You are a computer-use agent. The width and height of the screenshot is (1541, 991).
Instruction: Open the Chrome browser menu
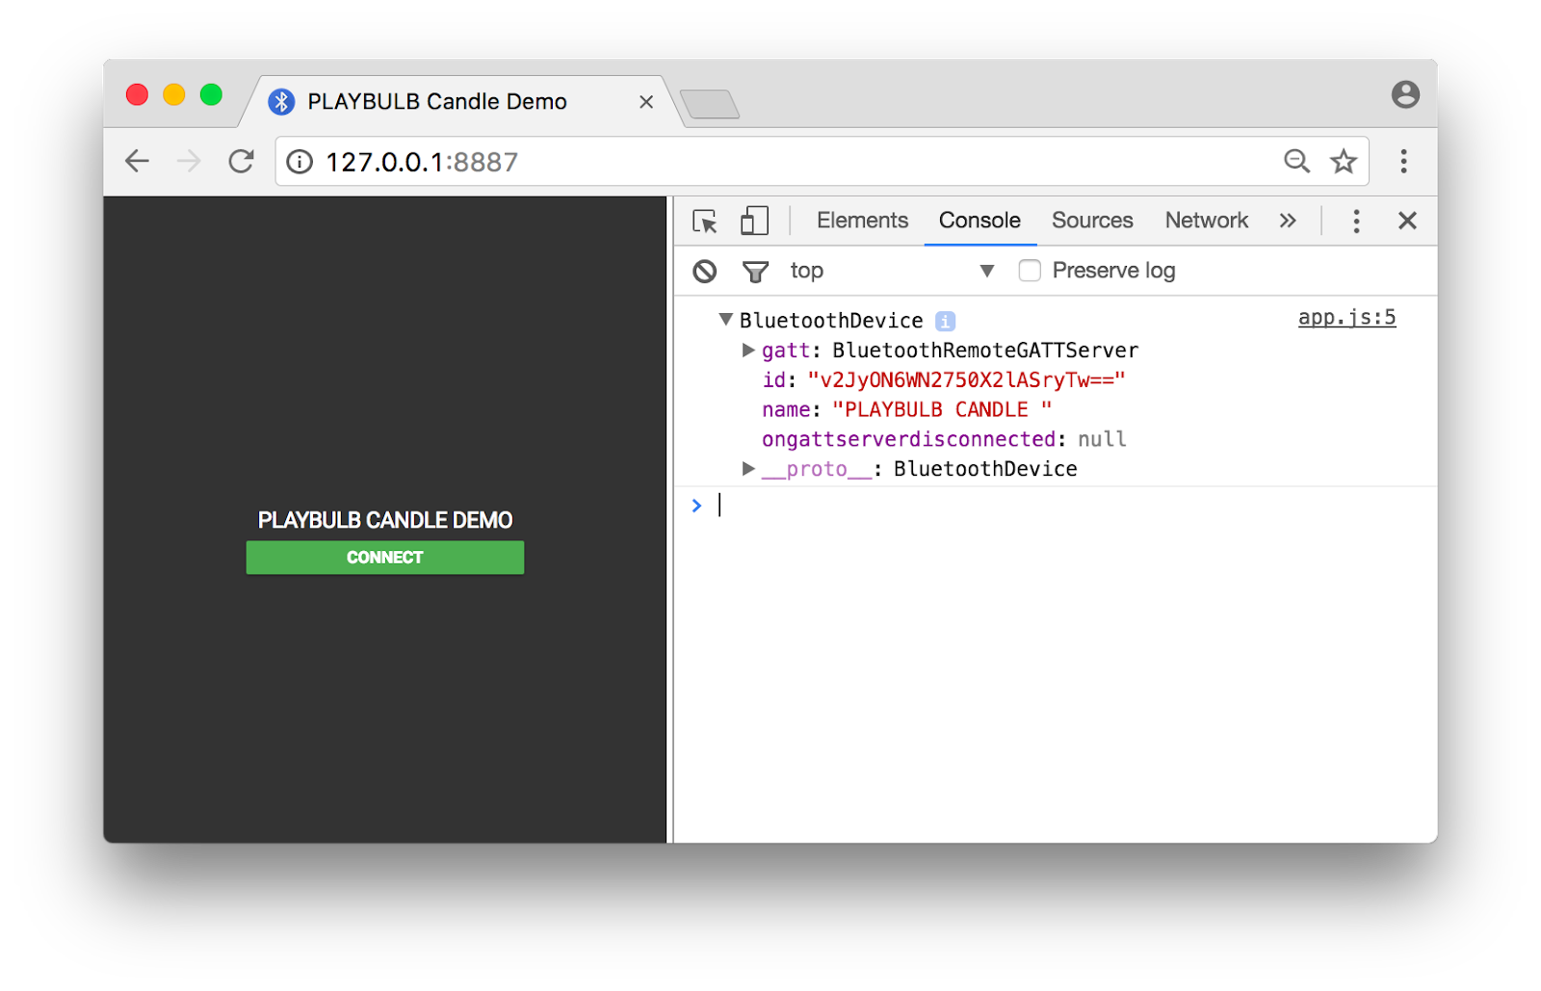1404,161
